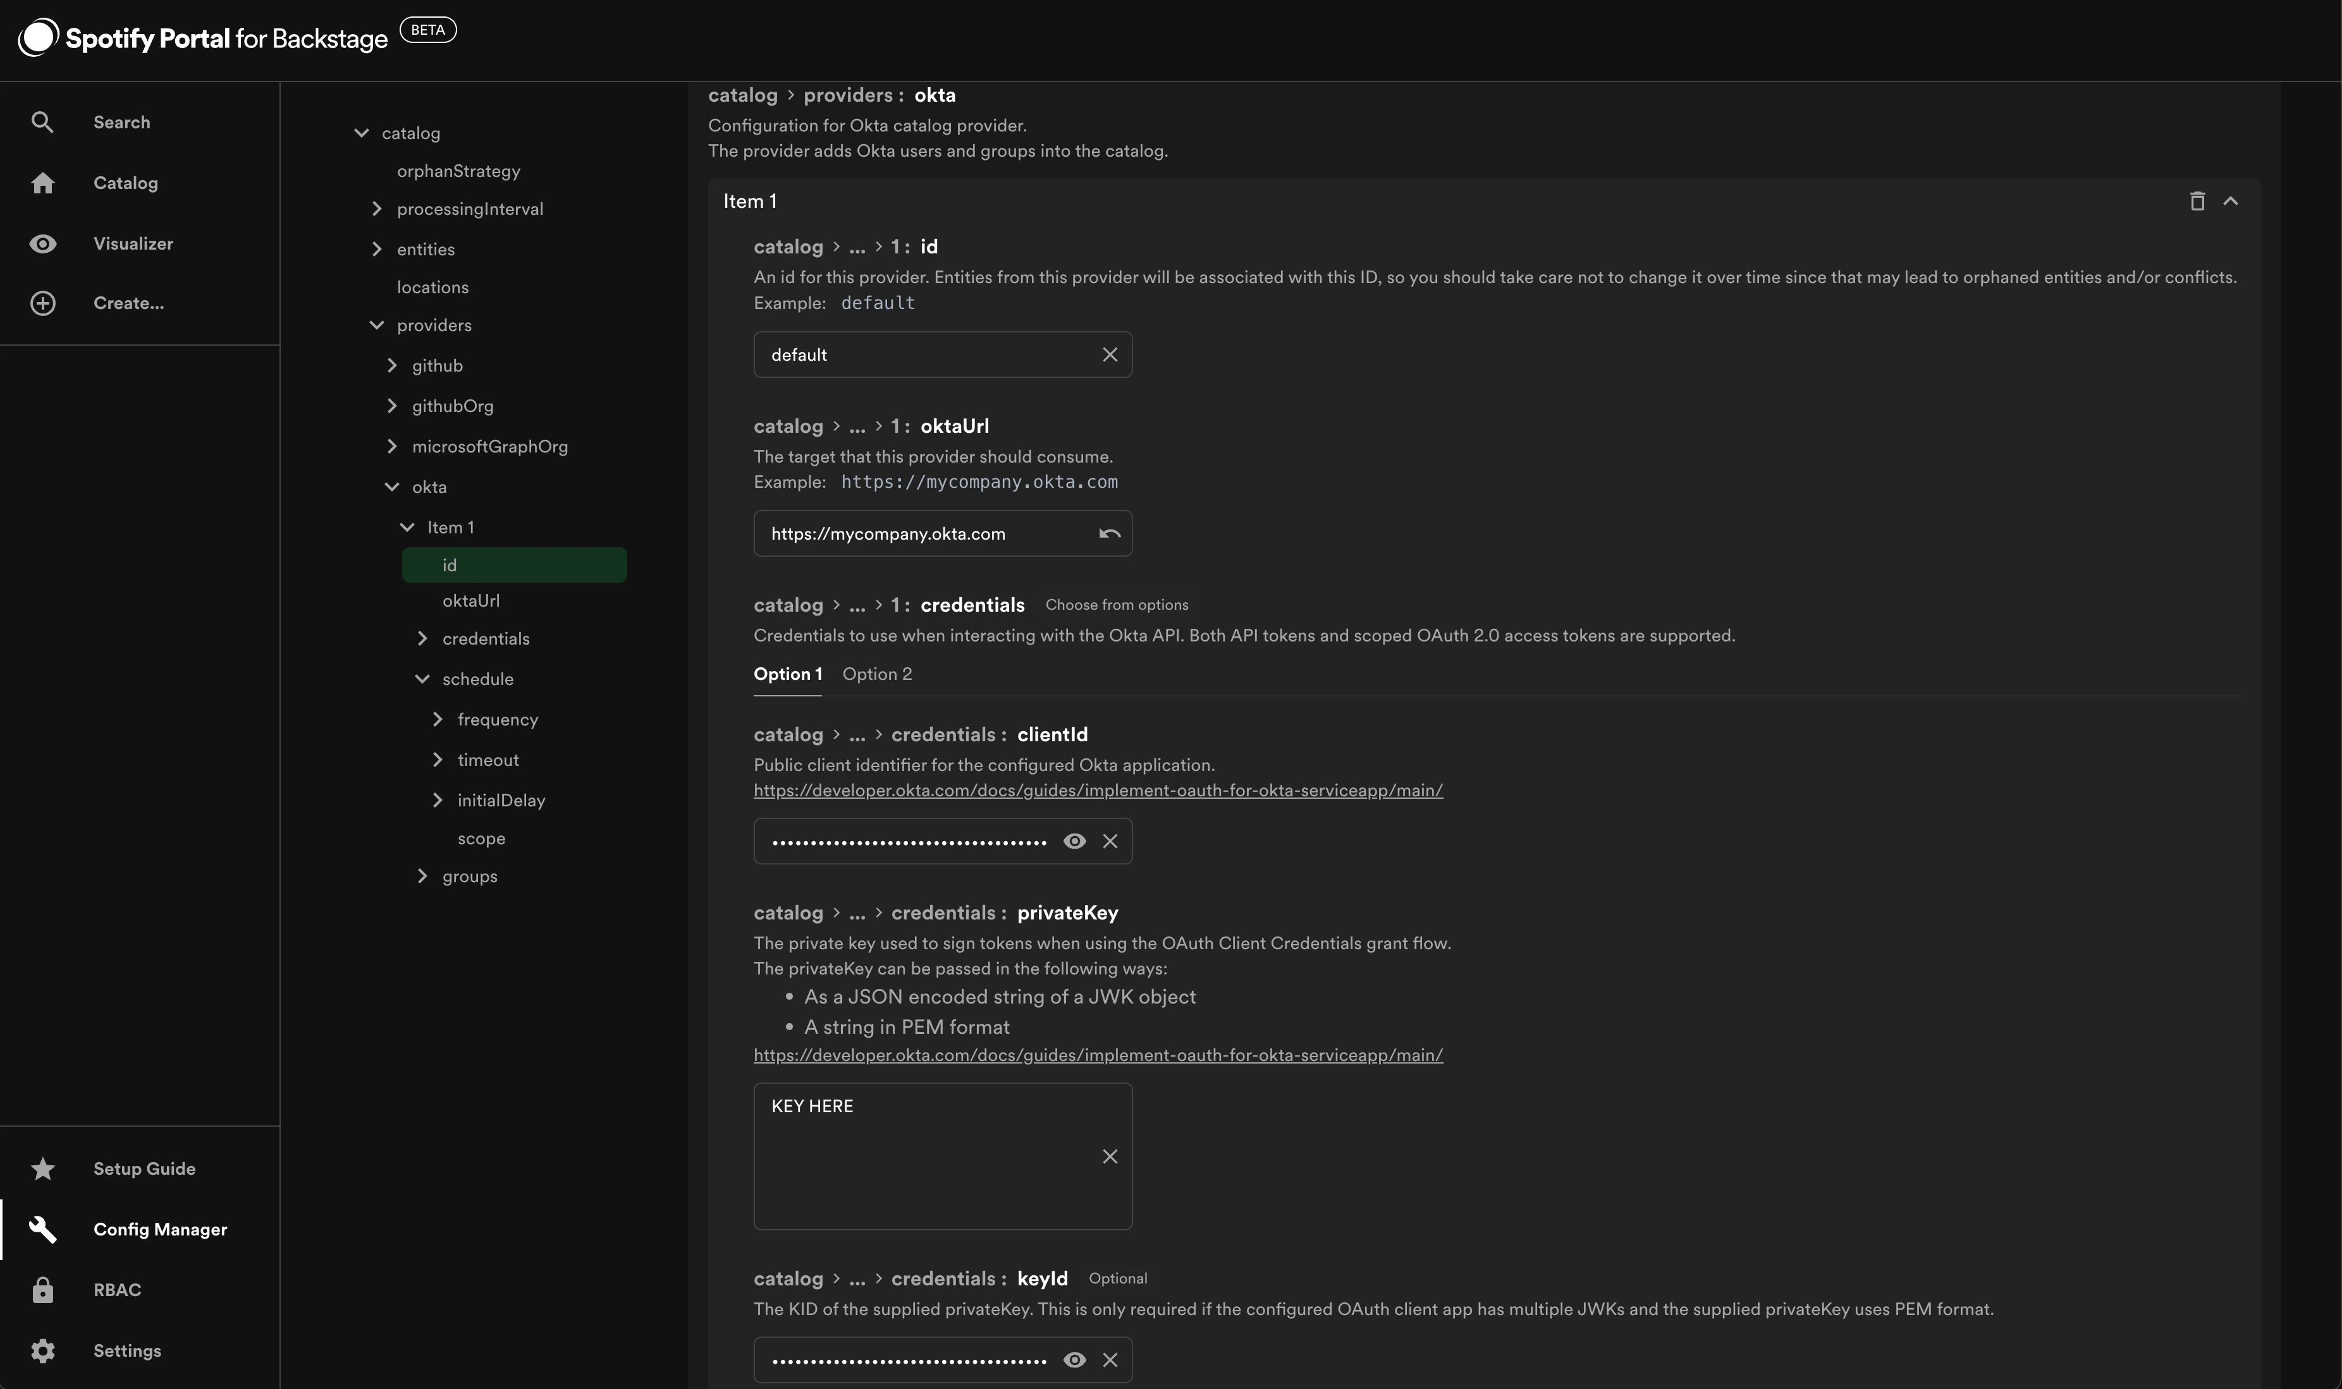Expand groups in the tree
This screenshot has width=2342, height=1389.
[x=422, y=876]
